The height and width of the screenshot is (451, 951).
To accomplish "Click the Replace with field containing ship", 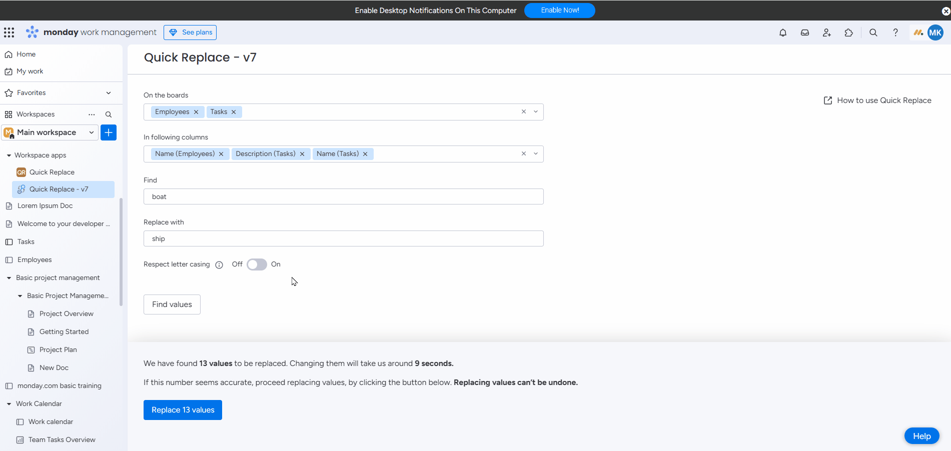I will pos(344,238).
